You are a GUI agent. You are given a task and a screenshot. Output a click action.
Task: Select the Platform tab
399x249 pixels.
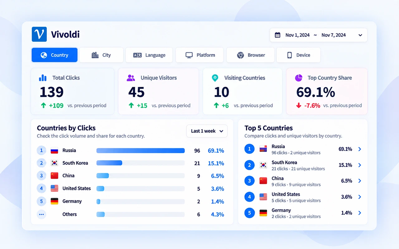(x=199, y=55)
